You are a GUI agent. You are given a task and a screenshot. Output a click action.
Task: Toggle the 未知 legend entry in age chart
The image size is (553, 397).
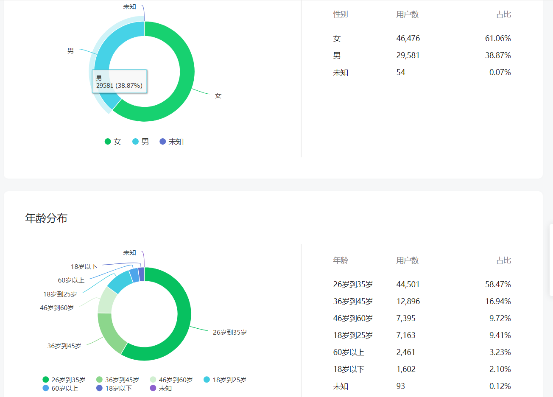pyautogui.click(x=161, y=388)
